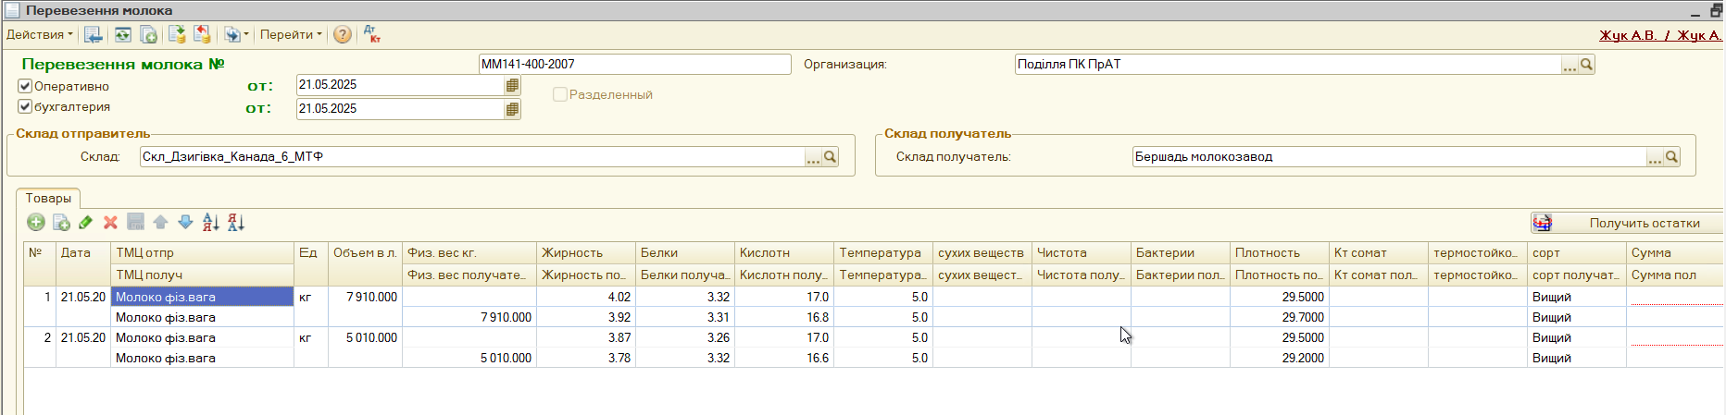Expand the Перейти dropdown menu

coord(291,34)
